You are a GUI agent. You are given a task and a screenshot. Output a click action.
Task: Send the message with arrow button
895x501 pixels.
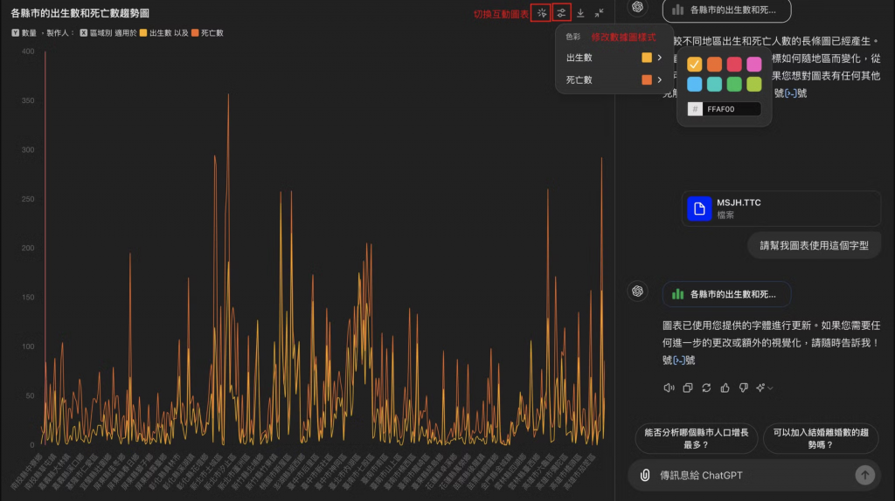pos(864,475)
